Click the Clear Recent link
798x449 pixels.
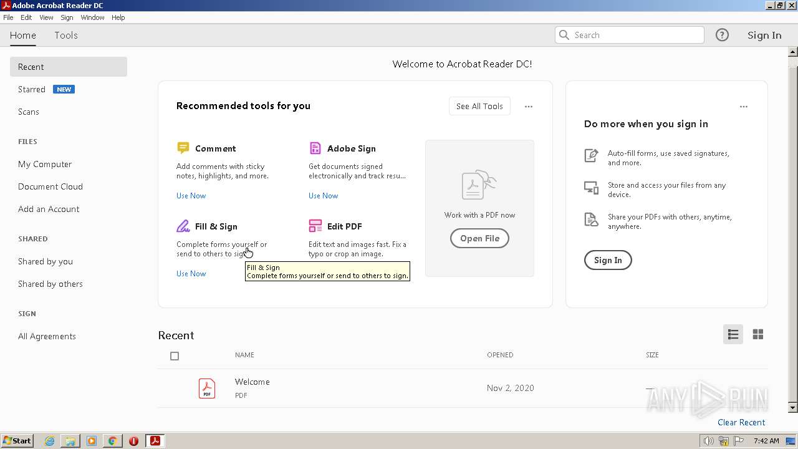coord(741,422)
